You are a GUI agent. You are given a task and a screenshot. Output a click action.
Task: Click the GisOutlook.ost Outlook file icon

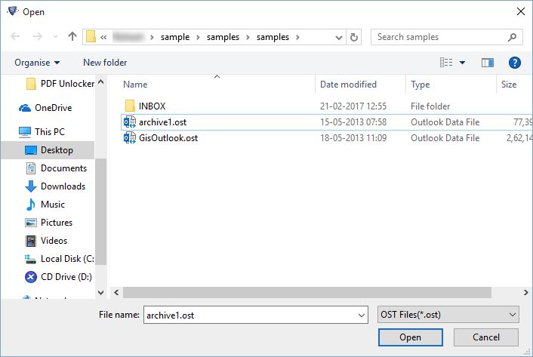(130, 138)
